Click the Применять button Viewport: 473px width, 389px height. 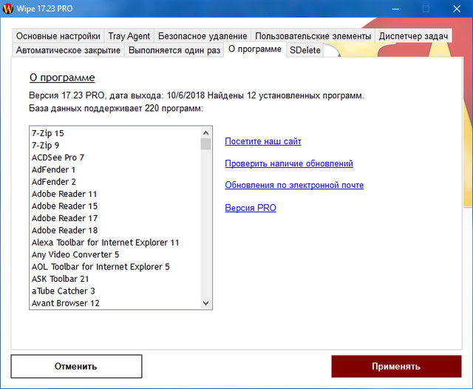pos(396,366)
